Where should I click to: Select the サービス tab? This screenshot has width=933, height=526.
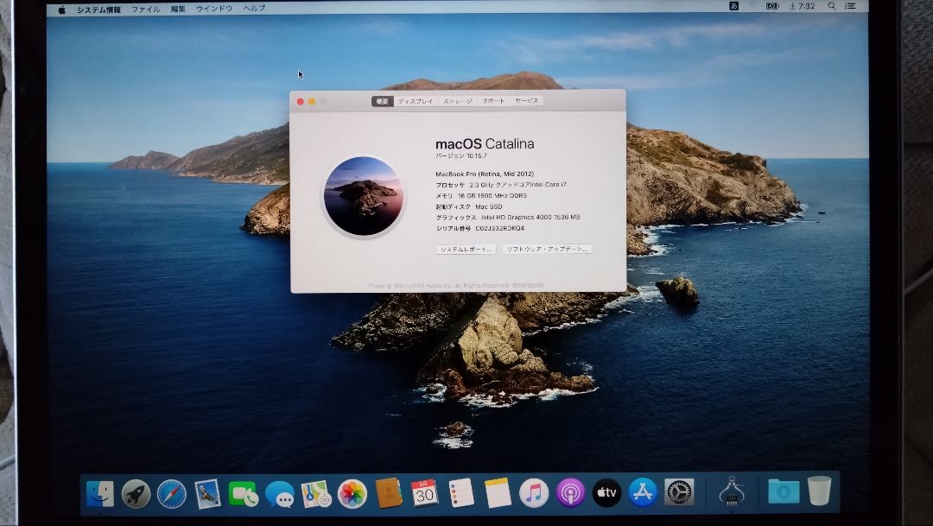526,101
